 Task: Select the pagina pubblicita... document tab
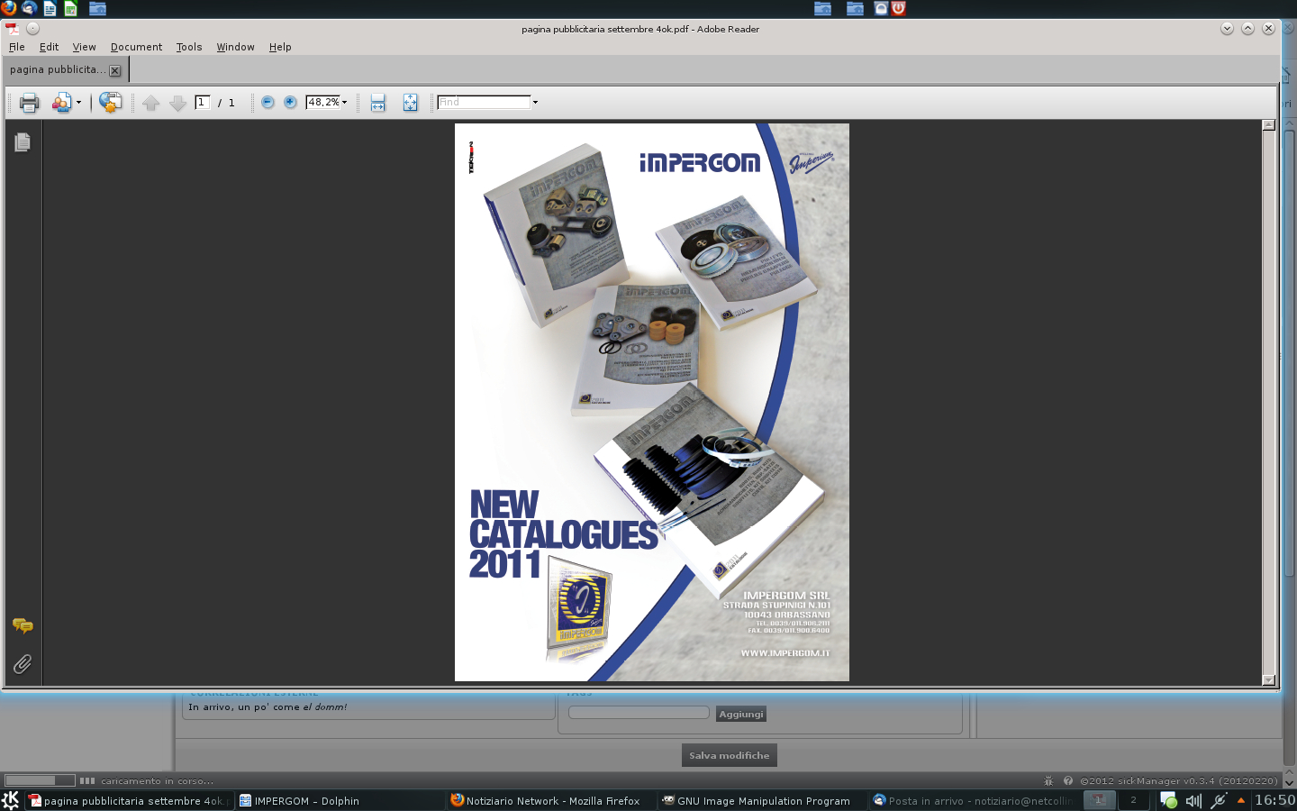(58, 69)
